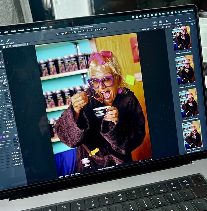Screen dimensions: 207x211
Task: Open the Auto Adjust dropdown arrow
Action: [x=11, y=40]
